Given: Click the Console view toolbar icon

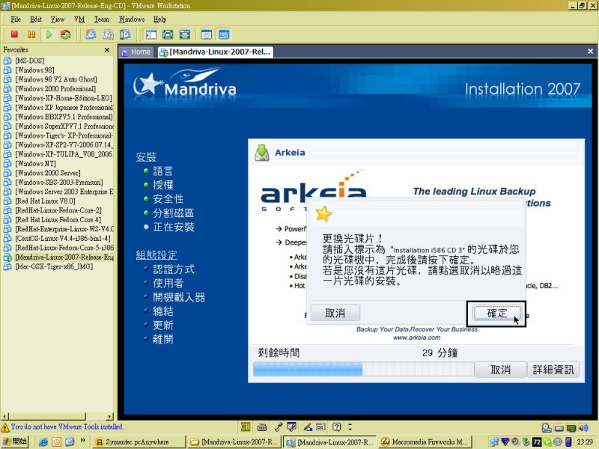Looking at the screenshot, I should (x=224, y=34).
